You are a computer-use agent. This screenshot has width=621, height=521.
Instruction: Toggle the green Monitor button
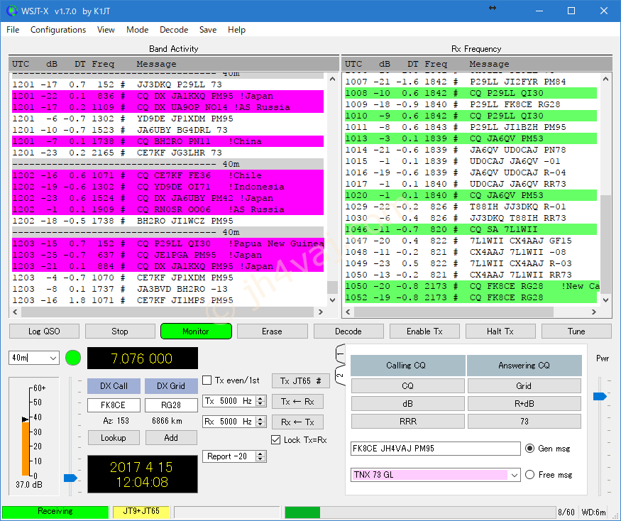click(196, 331)
